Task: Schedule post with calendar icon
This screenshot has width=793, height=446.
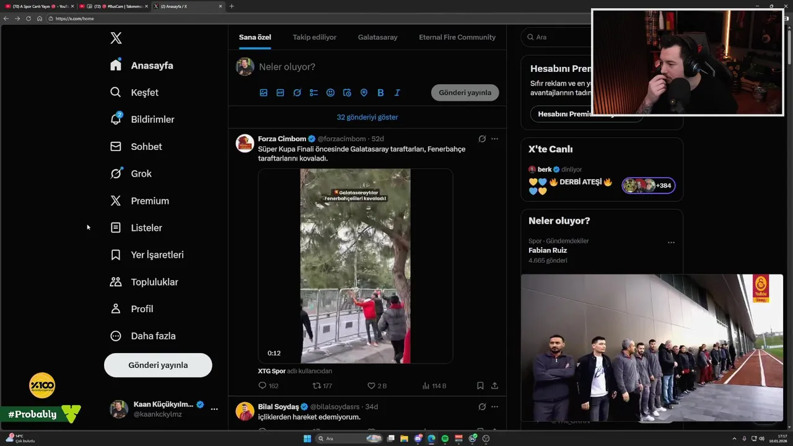Action: (347, 92)
